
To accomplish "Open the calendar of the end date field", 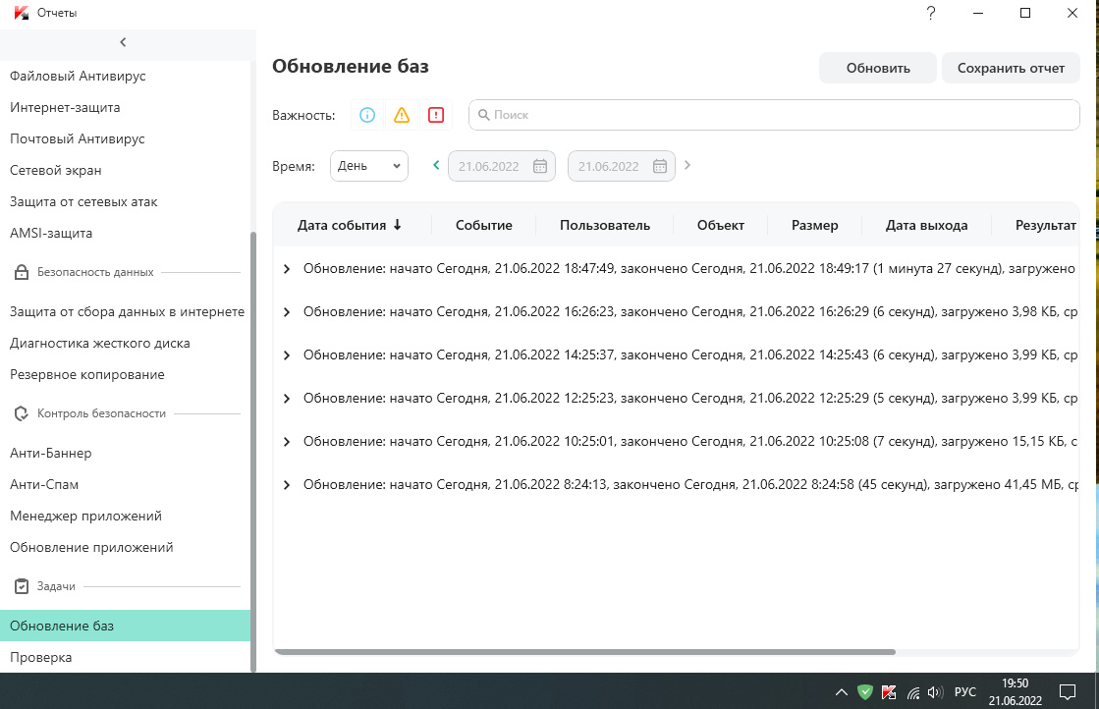I will pos(660,166).
